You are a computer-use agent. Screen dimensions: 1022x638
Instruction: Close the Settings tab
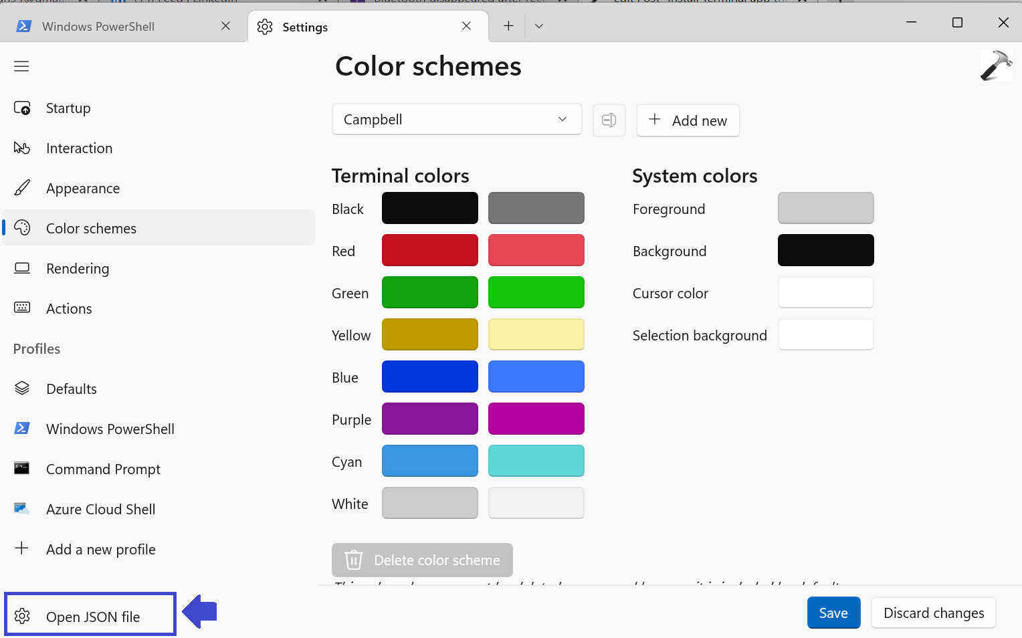pos(466,26)
